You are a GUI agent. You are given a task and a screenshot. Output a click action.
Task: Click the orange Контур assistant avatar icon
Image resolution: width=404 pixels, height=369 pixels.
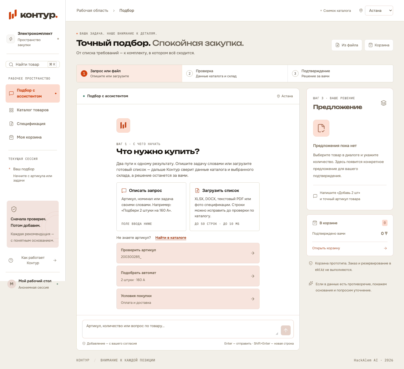123,125
